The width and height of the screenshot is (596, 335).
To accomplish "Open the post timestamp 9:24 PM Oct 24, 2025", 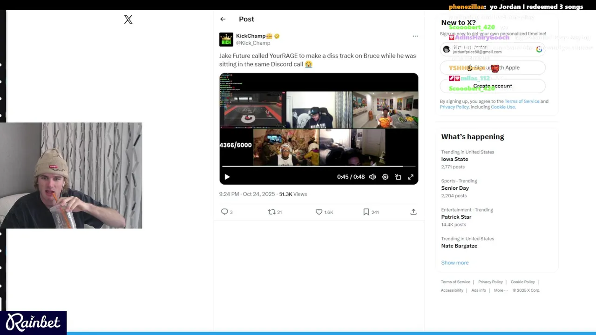I will [x=247, y=194].
